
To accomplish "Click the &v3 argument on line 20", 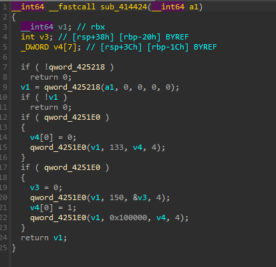I will coord(140,197).
